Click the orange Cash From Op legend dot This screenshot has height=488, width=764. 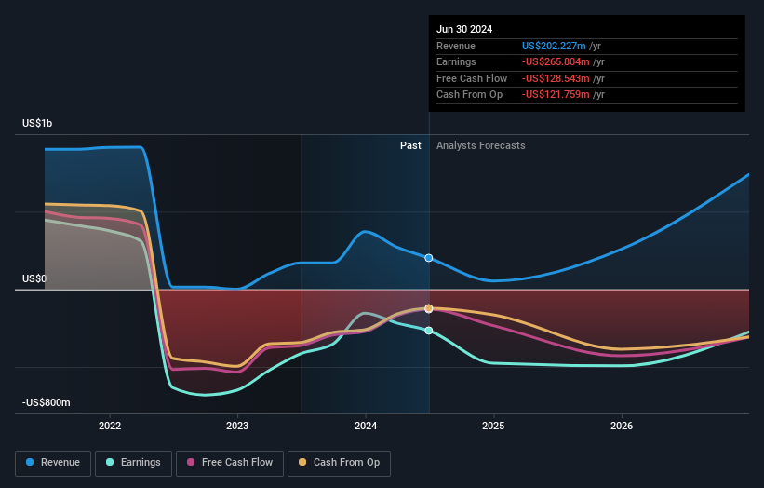[302, 462]
